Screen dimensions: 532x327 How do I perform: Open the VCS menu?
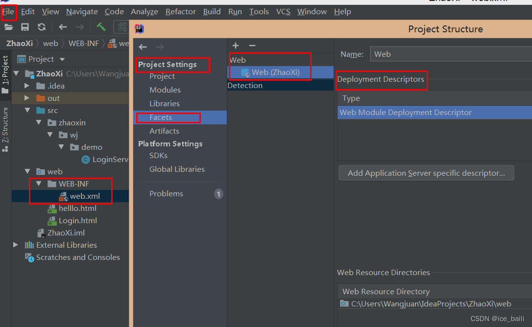pyautogui.click(x=283, y=12)
